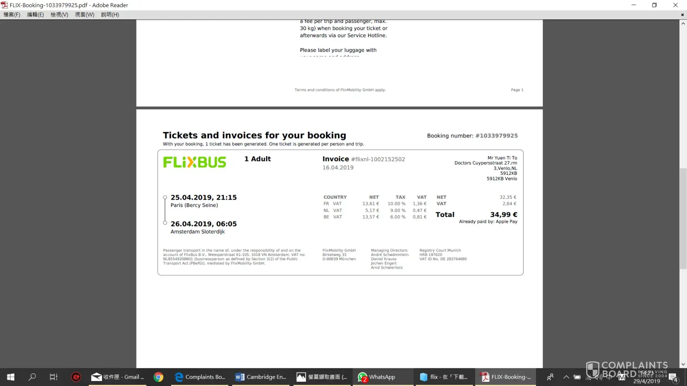This screenshot has height=386, width=687.
Task: Click the BE VAT amount 0,81 €
Action: pos(420,217)
